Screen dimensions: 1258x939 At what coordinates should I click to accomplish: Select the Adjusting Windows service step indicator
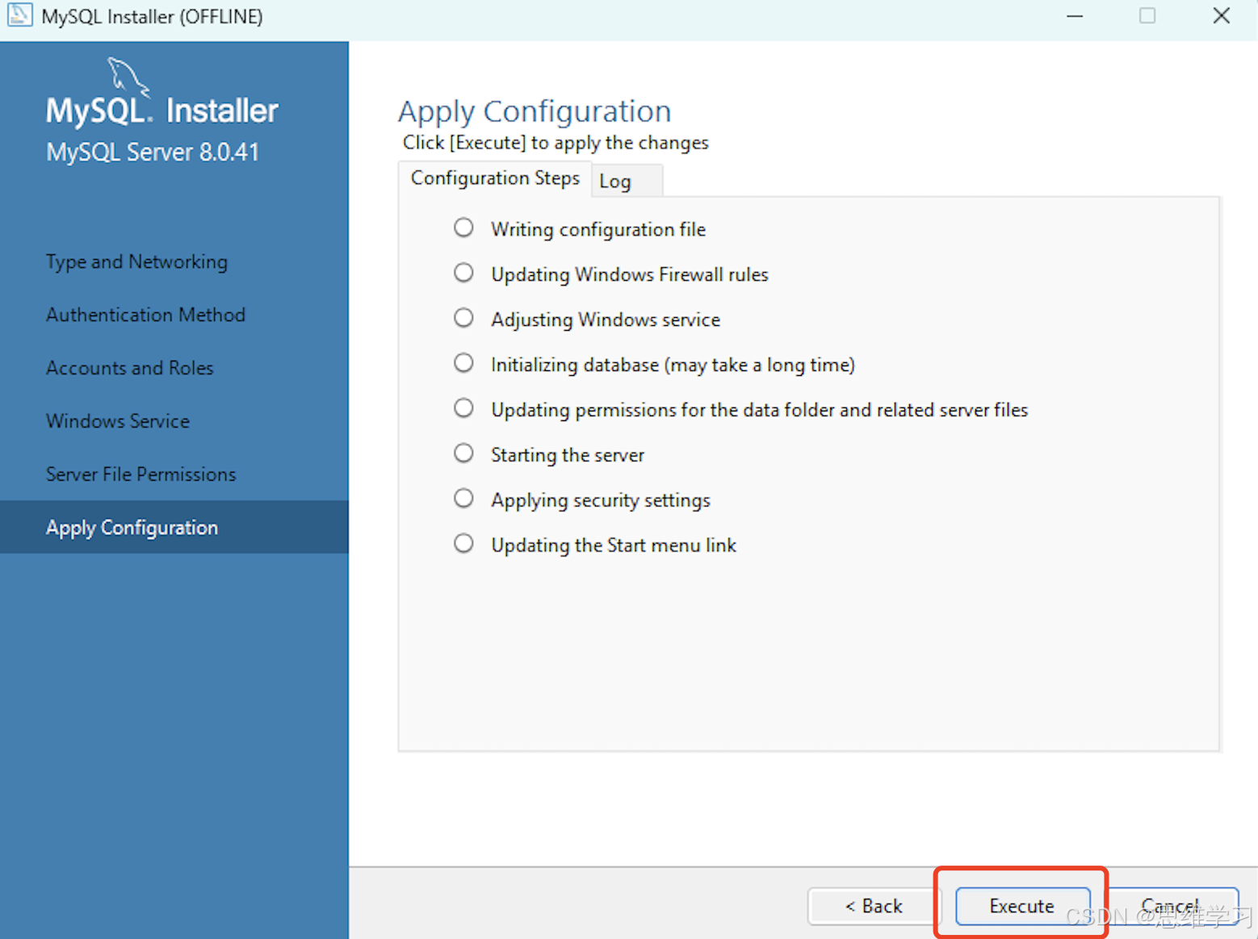point(463,319)
